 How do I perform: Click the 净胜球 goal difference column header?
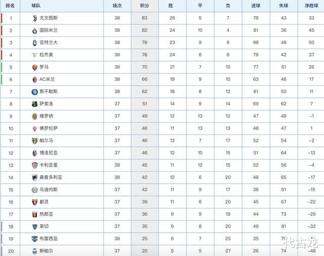(311, 6)
